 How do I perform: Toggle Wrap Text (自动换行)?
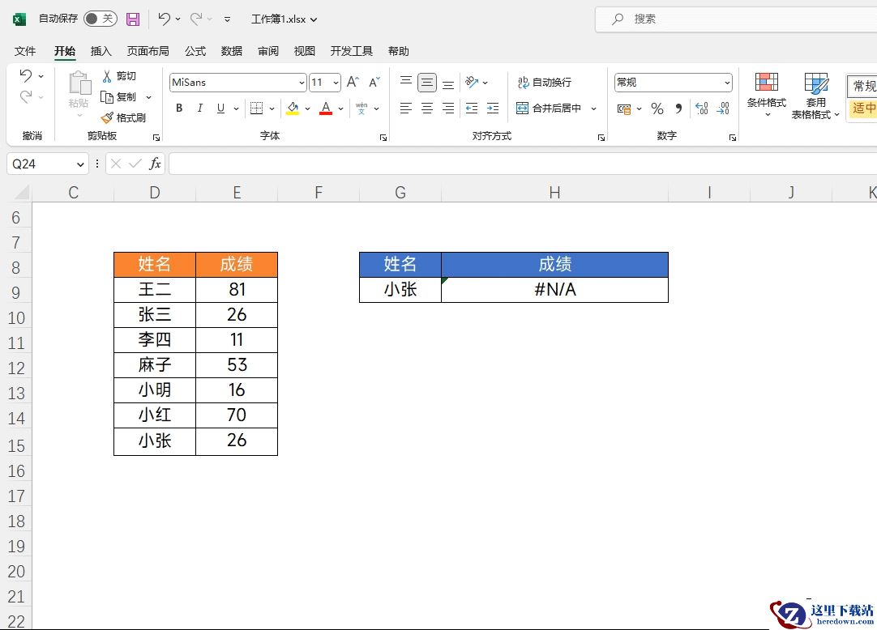[x=544, y=82]
